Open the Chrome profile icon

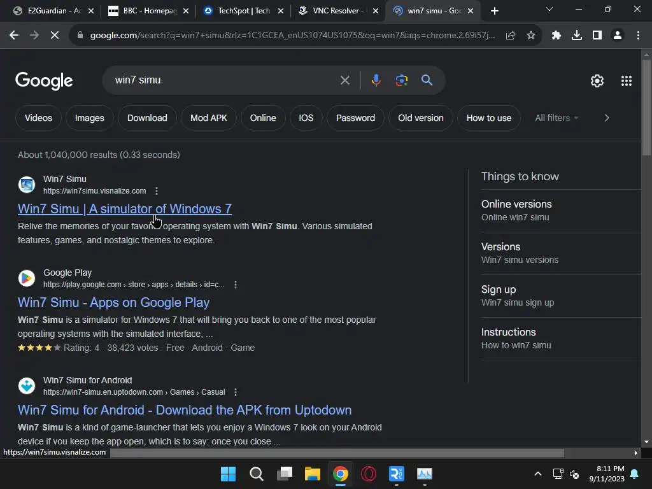pos(618,36)
